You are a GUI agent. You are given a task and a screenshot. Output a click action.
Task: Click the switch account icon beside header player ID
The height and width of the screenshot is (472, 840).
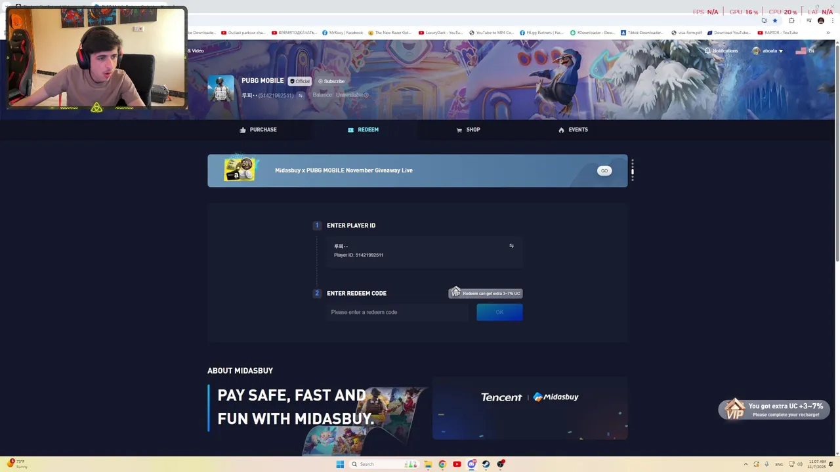point(301,96)
